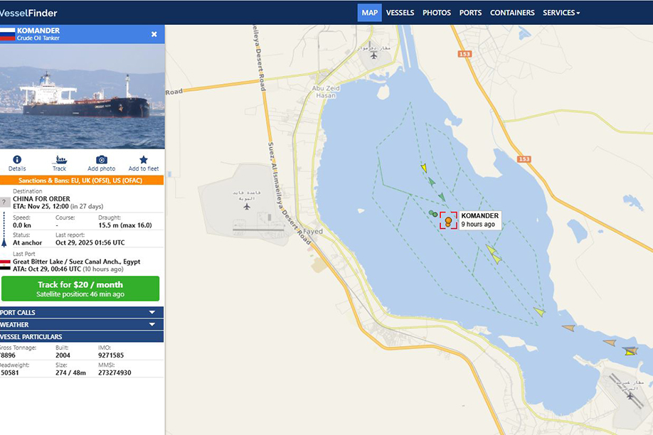This screenshot has width=653, height=435.
Task: Switch to the Vessels tab
Action: pyautogui.click(x=400, y=13)
